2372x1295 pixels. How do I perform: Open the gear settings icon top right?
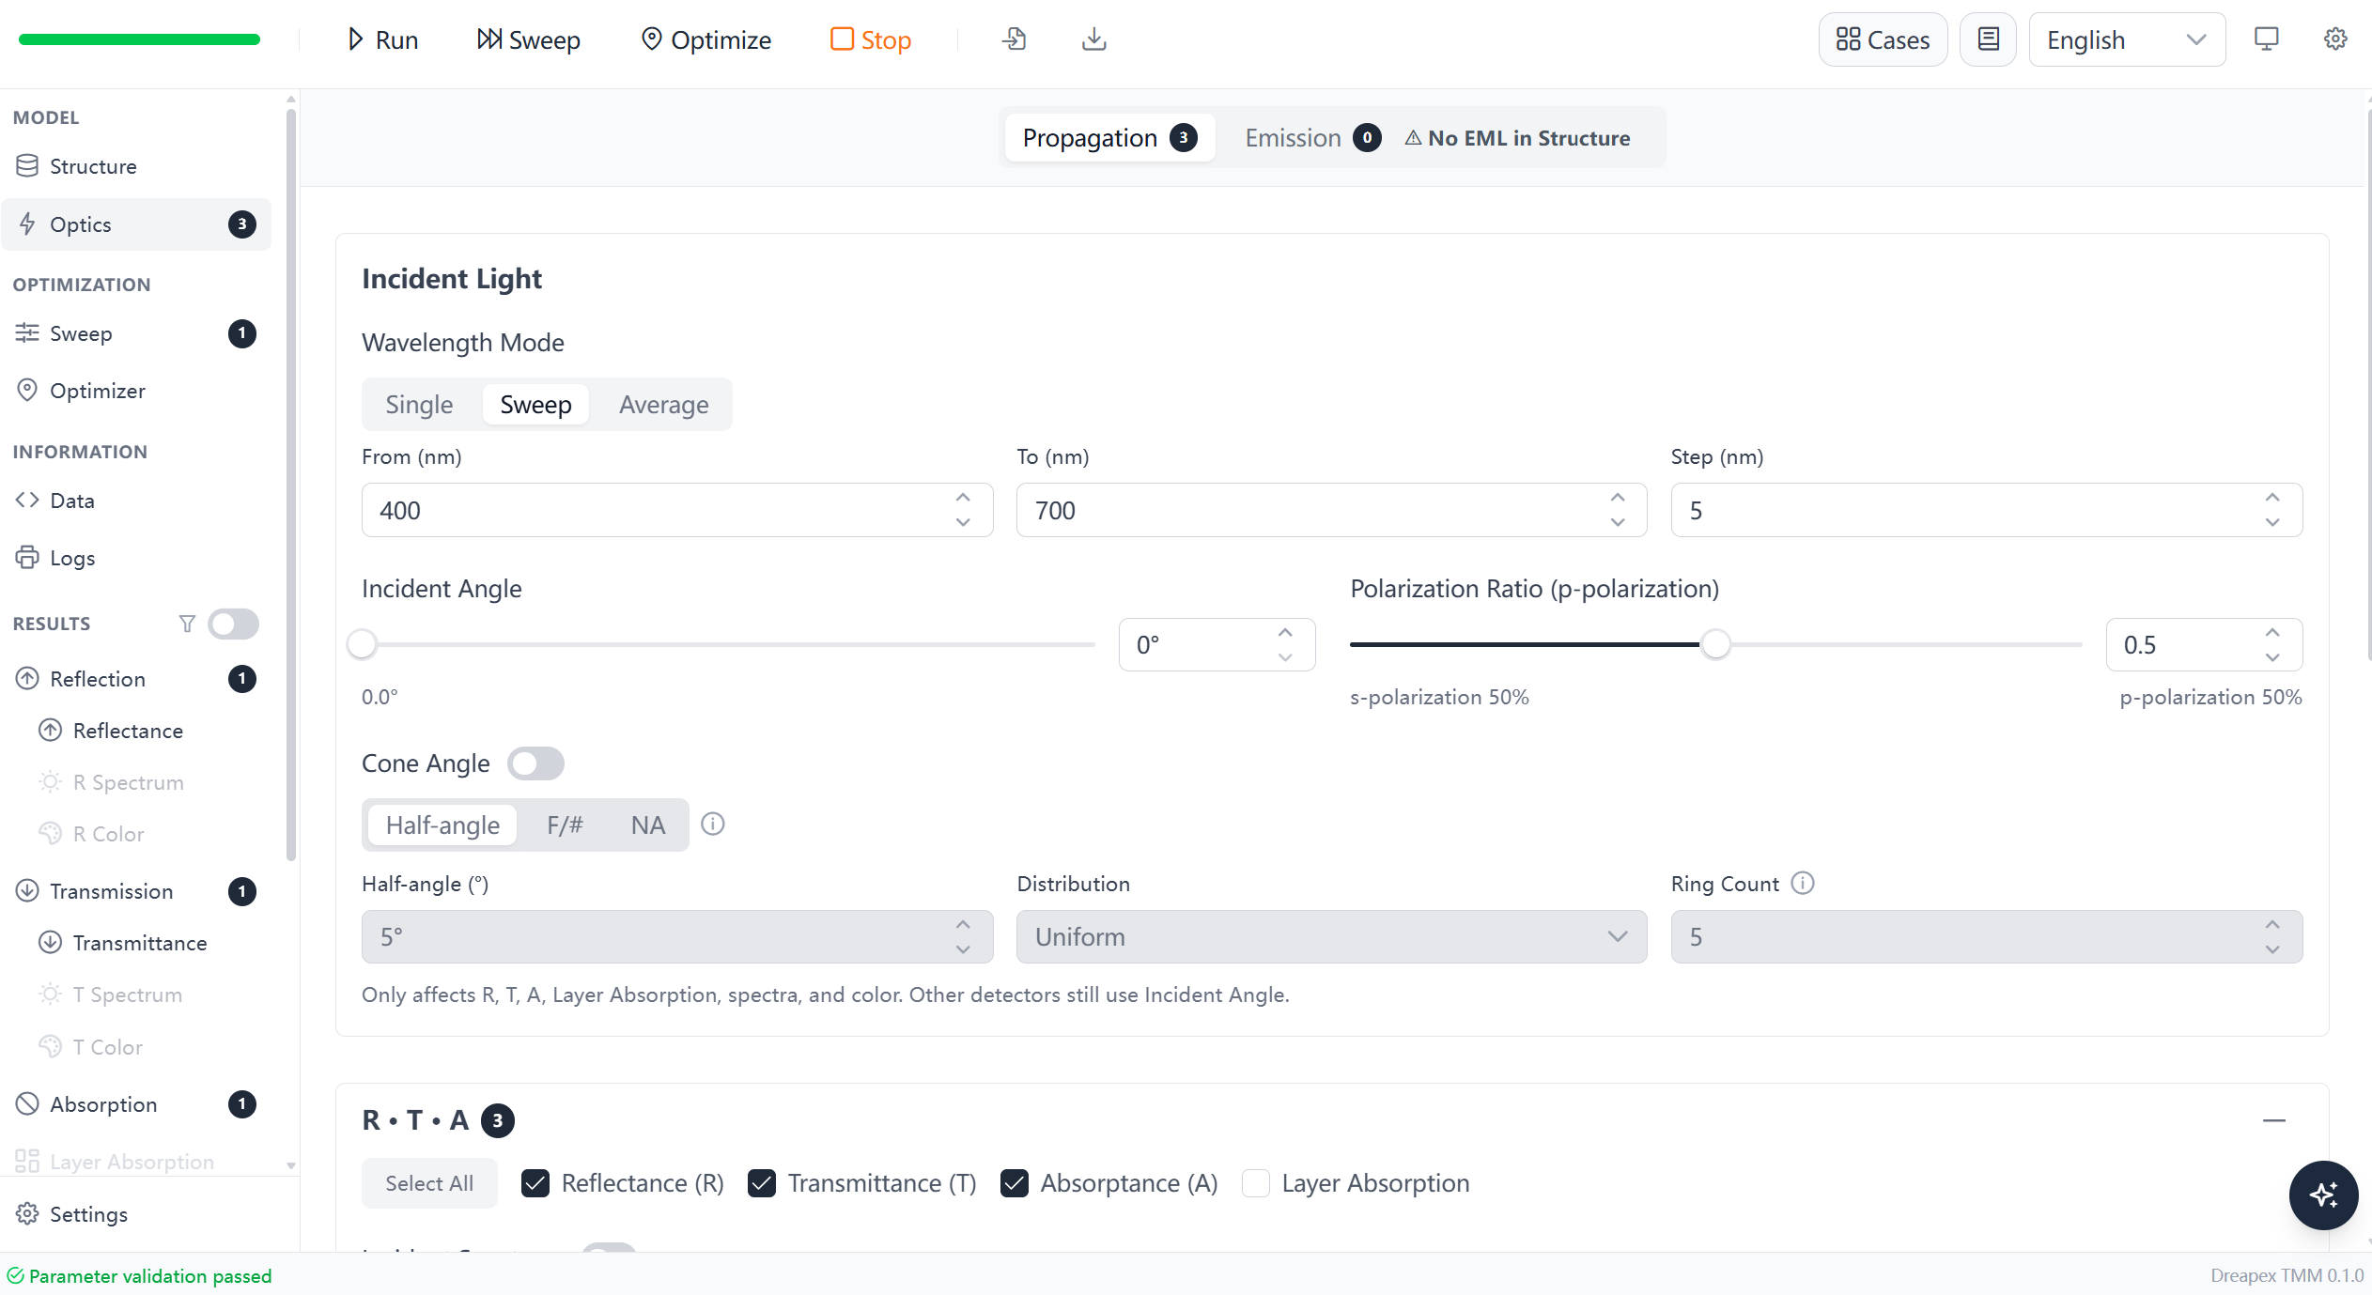(2335, 39)
